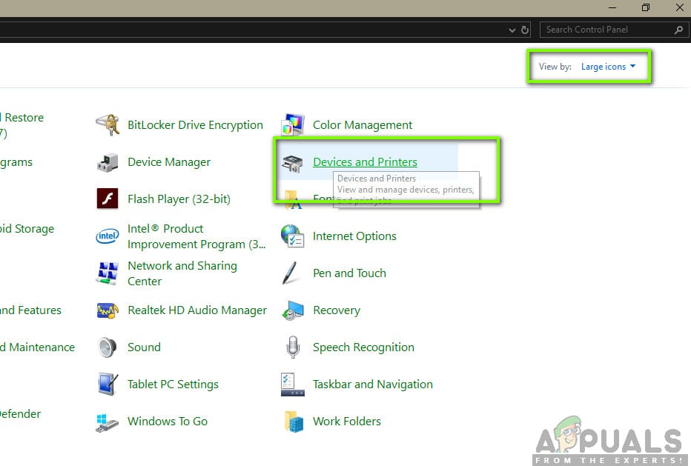691x466 pixels.
Task: Click the Realtek HD Audio Manager icon
Action: pos(108,310)
